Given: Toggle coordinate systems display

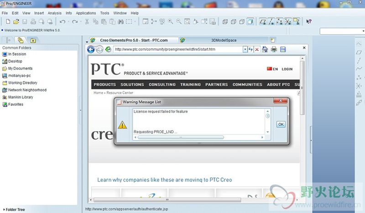Looking at the screenshot, I should click(288, 21).
